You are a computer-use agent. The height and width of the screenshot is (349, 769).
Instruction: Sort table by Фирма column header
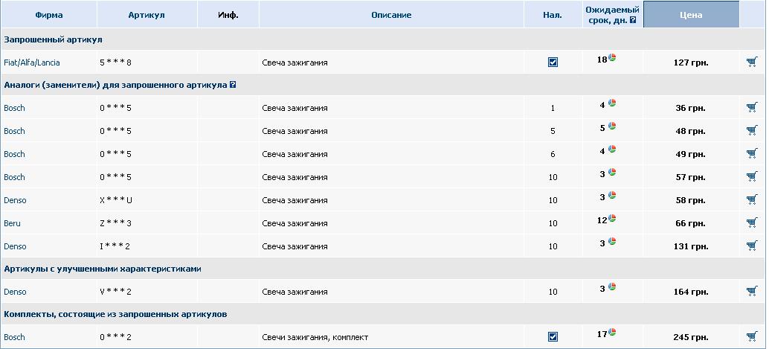tap(48, 15)
